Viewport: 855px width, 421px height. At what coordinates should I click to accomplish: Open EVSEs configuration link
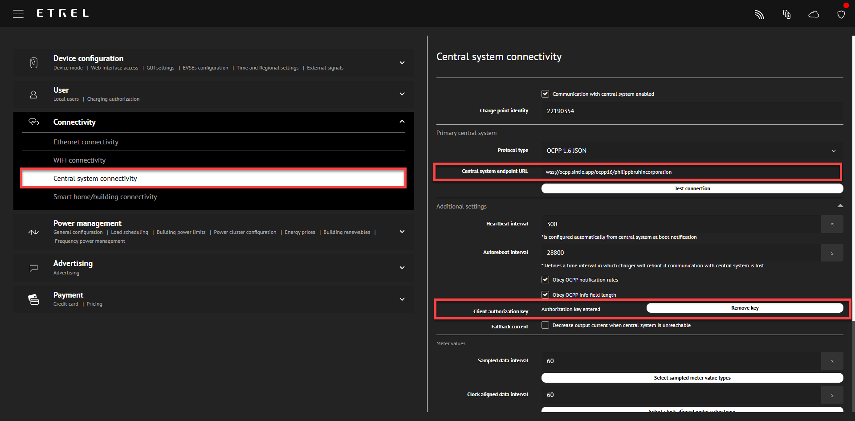205,68
